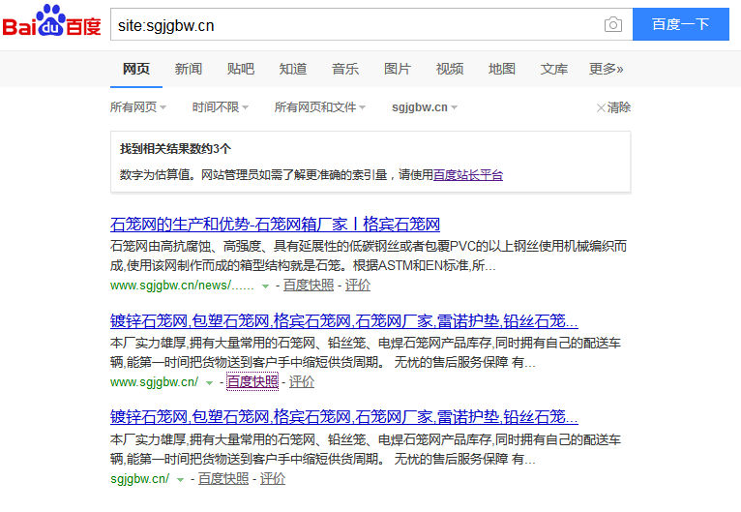
Task: Switch to the 图片 tab
Action: pyautogui.click(x=398, y=69)
